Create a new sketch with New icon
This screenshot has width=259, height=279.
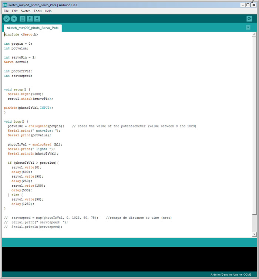[23, 19]
